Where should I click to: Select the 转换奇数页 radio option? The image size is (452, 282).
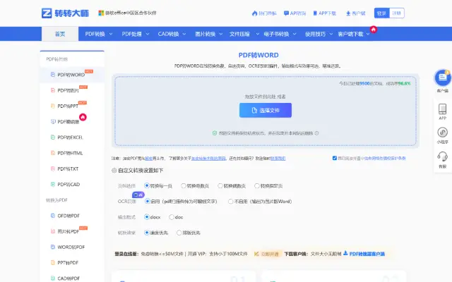tap(184, 185)
